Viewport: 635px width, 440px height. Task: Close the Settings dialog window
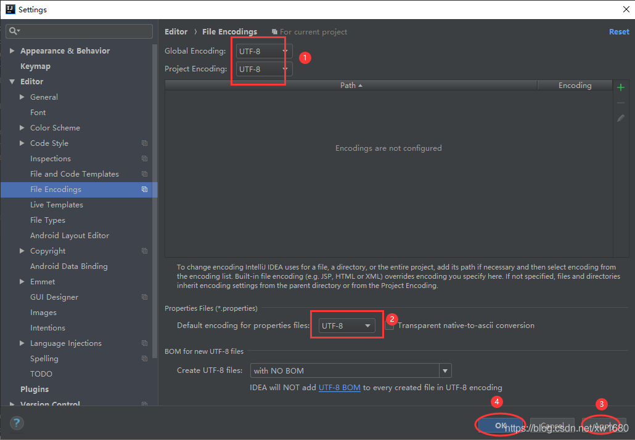[626, 9]
